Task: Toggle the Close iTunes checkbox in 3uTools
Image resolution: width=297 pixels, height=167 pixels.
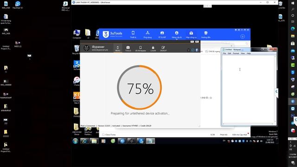Action: coord(103,135)
